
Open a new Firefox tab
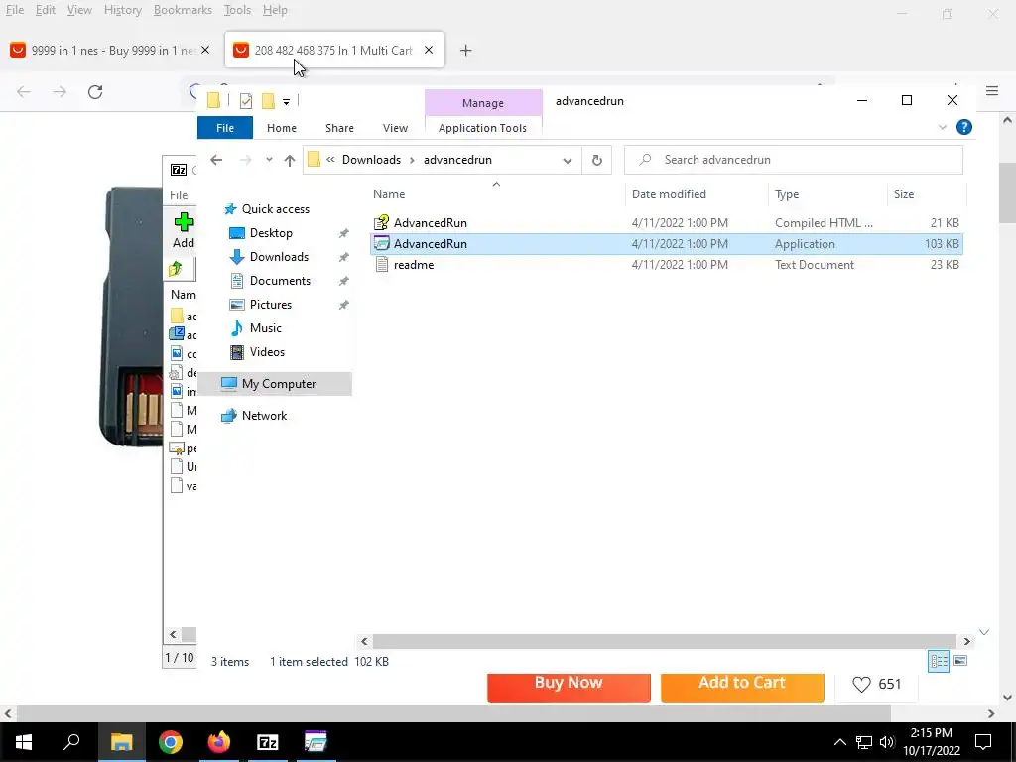(466, 50)
